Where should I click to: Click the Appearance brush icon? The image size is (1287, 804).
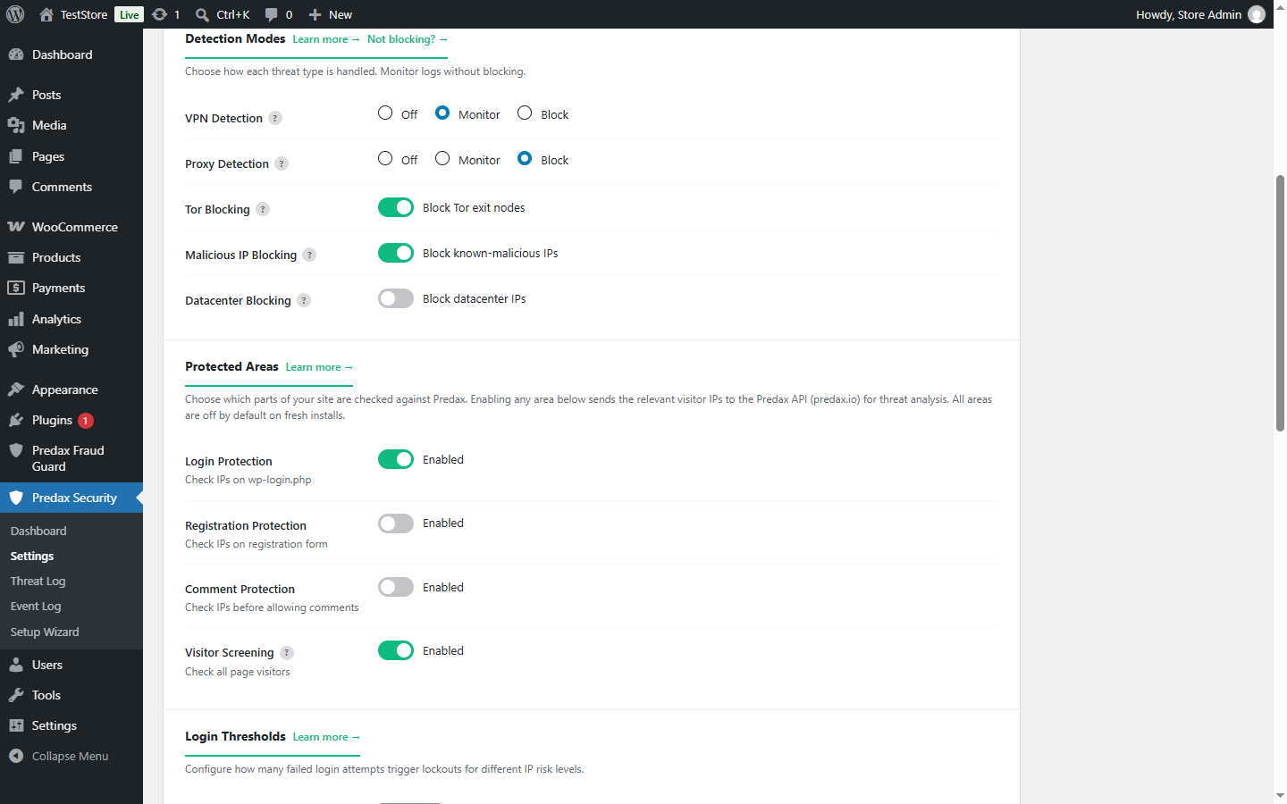pyautogui.click(x=16, y=389)
